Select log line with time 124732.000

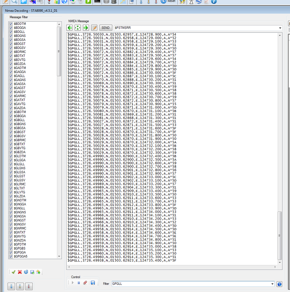pos(122,142)
